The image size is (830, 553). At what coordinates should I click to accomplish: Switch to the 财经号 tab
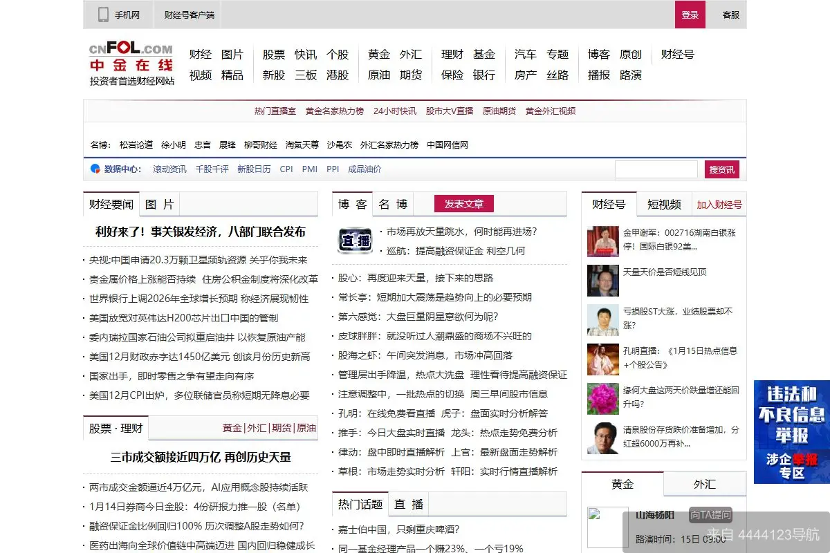[609, 205]
